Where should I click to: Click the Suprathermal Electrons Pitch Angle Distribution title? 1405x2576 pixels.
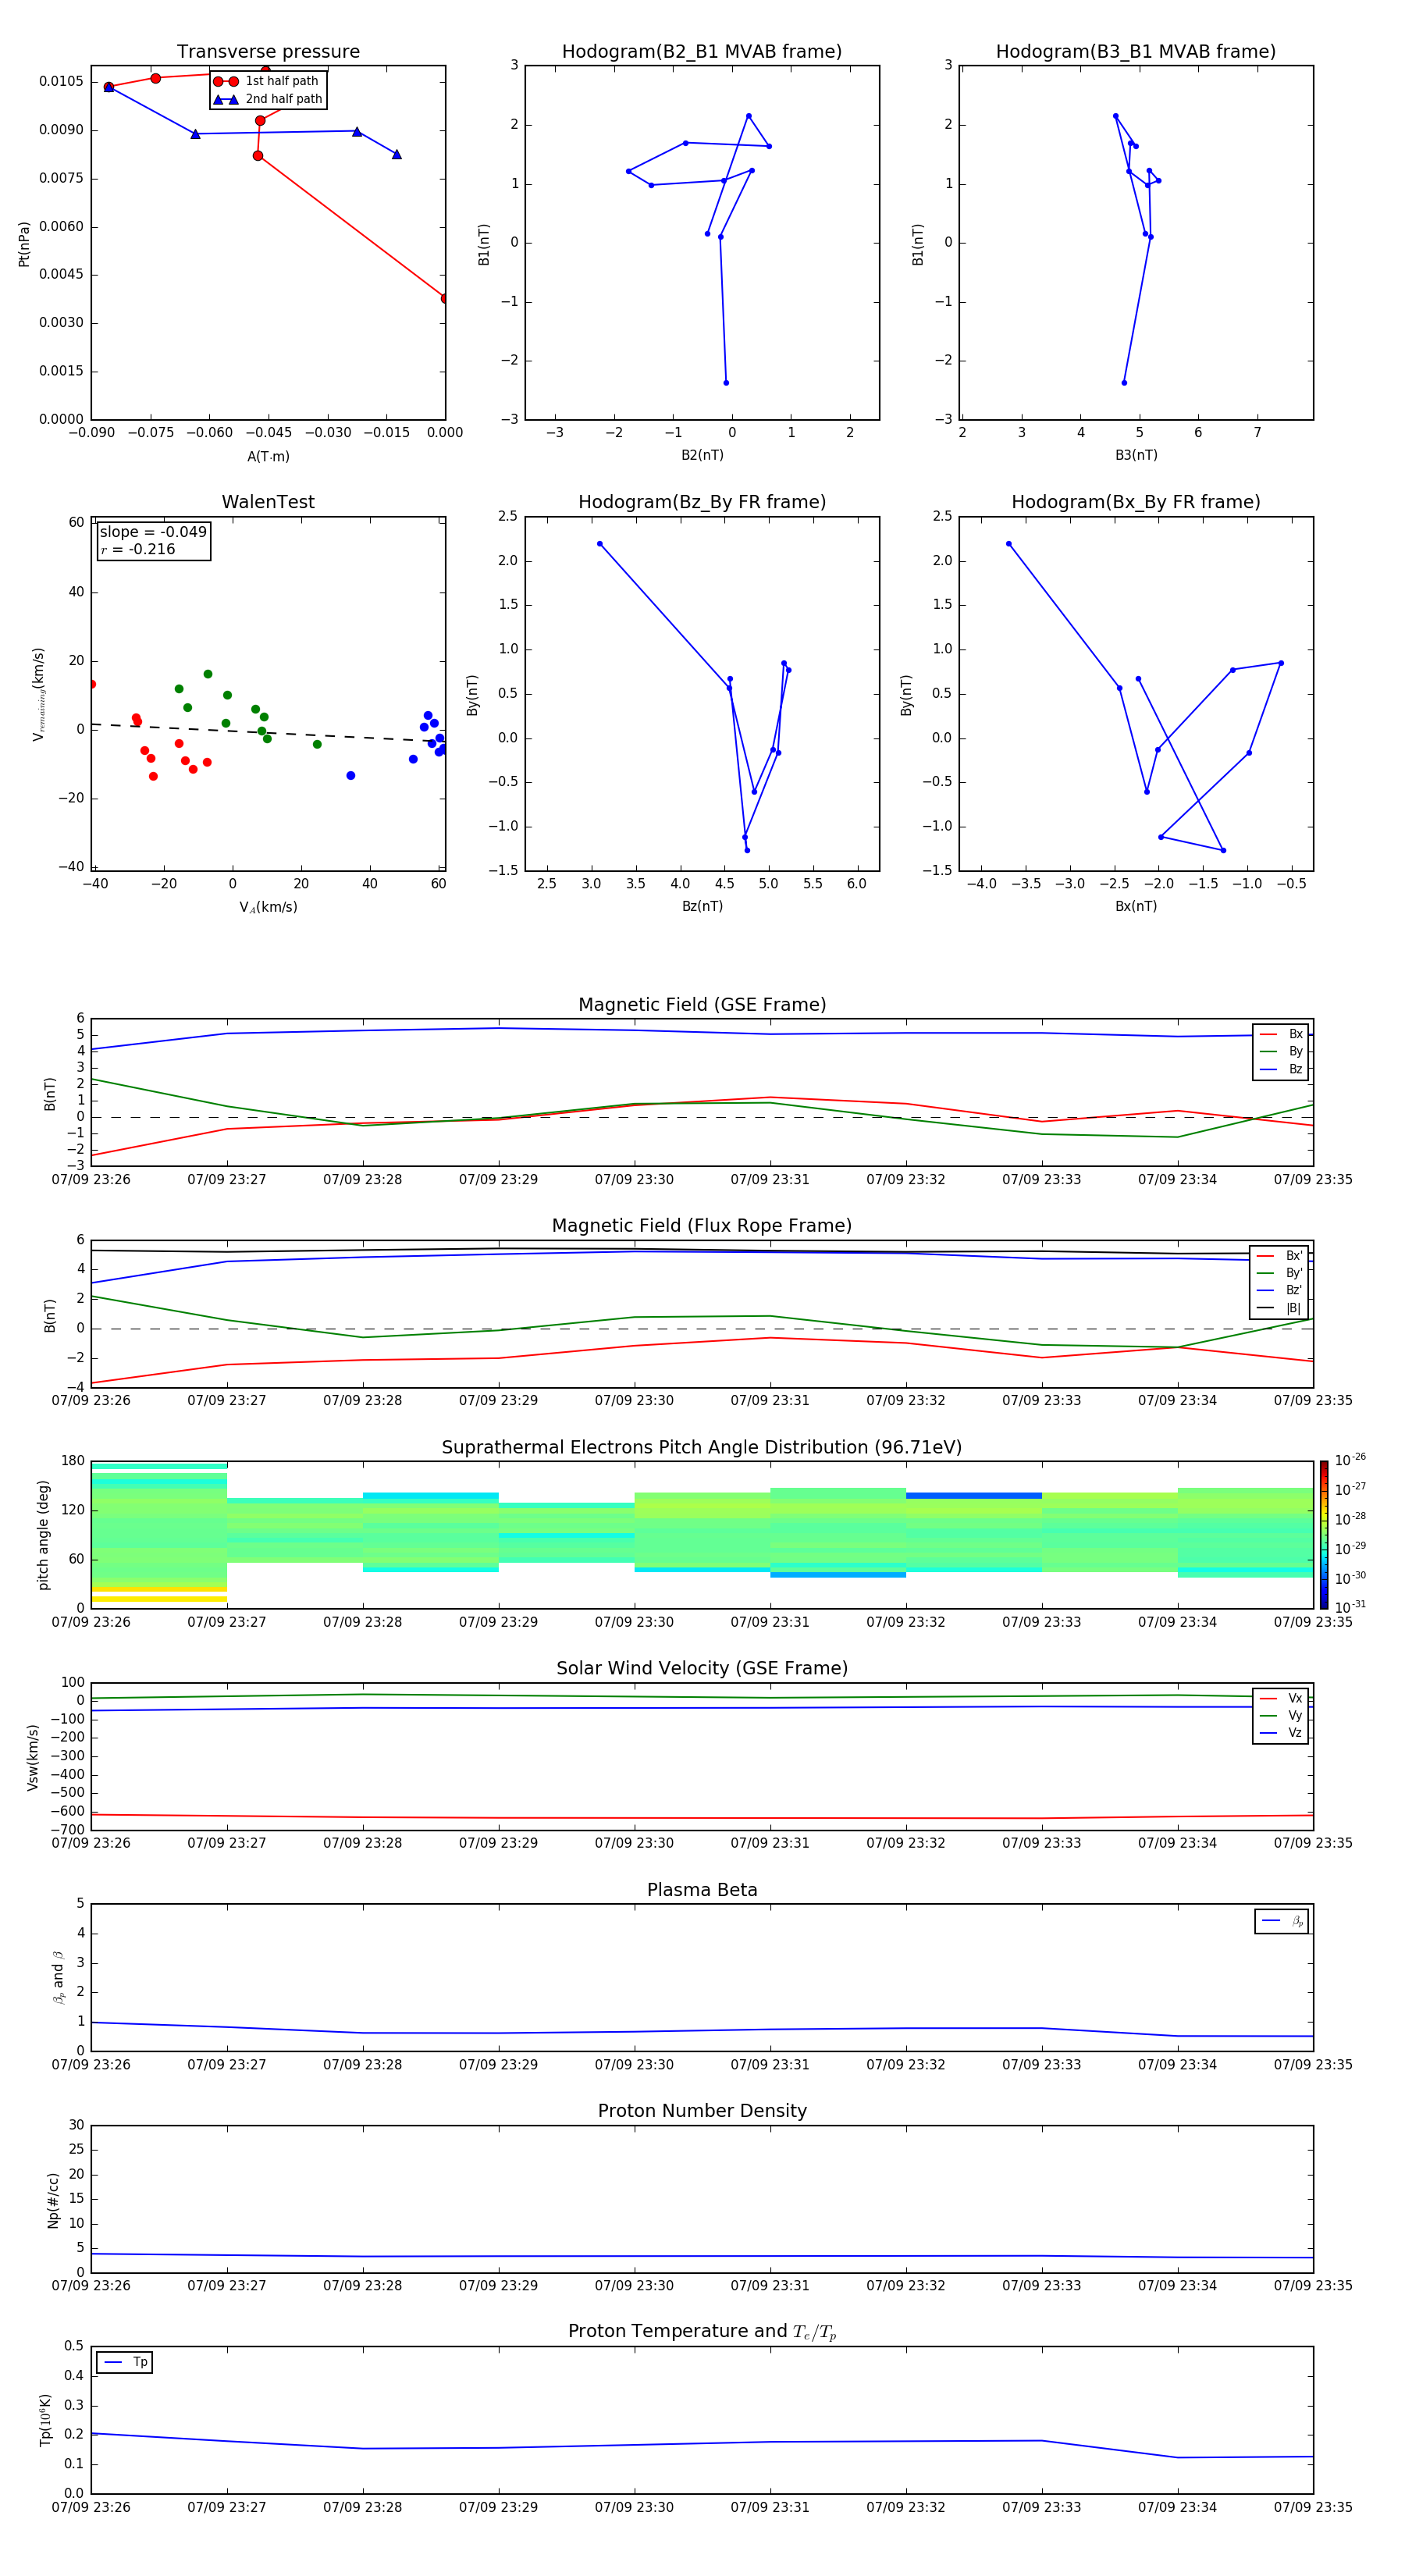pyautogui.click(x=702, y=1448)
